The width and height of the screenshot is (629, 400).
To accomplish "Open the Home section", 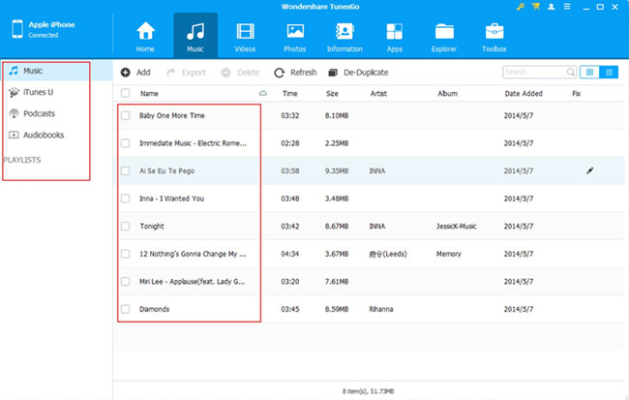I will coord(145,37).
